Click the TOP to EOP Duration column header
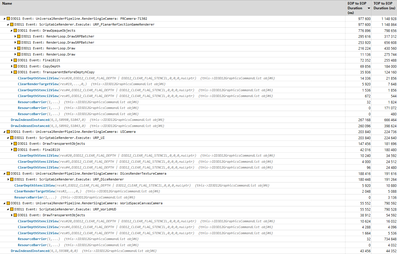397x254 pixels. click(384, 6)
